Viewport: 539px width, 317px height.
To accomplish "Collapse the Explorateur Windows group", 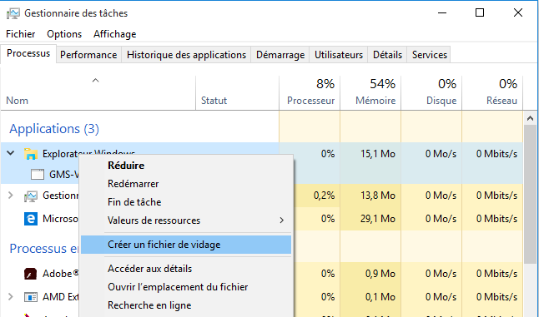I will [x=11, y=153].
